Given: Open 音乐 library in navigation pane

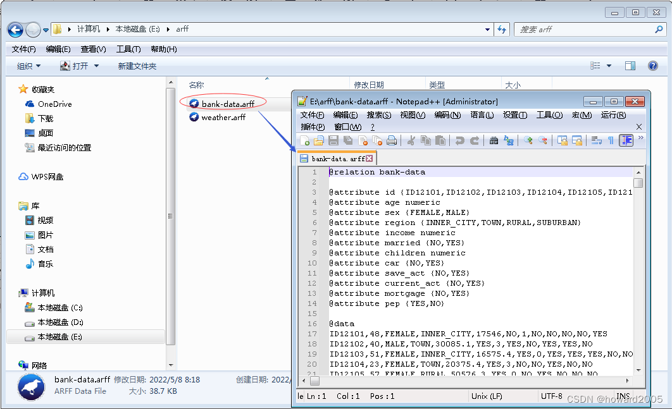Looking at the screenshot, I should tap(46, 264).
